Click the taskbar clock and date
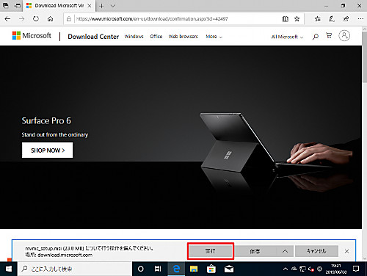This screenshot has width=367, height=276. 336,269
